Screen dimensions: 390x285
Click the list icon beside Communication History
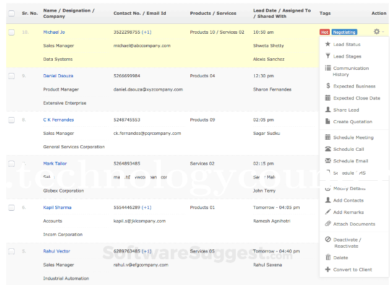pos(328,68)
